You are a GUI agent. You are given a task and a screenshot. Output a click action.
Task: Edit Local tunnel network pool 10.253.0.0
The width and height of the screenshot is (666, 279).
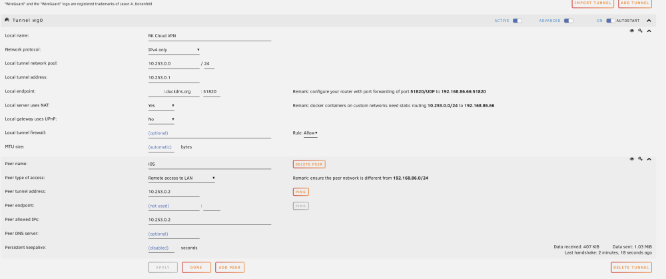click(174, 64)
